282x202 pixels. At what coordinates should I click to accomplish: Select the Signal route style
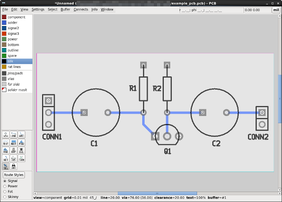pyautogui.click(x=10, y=181)
